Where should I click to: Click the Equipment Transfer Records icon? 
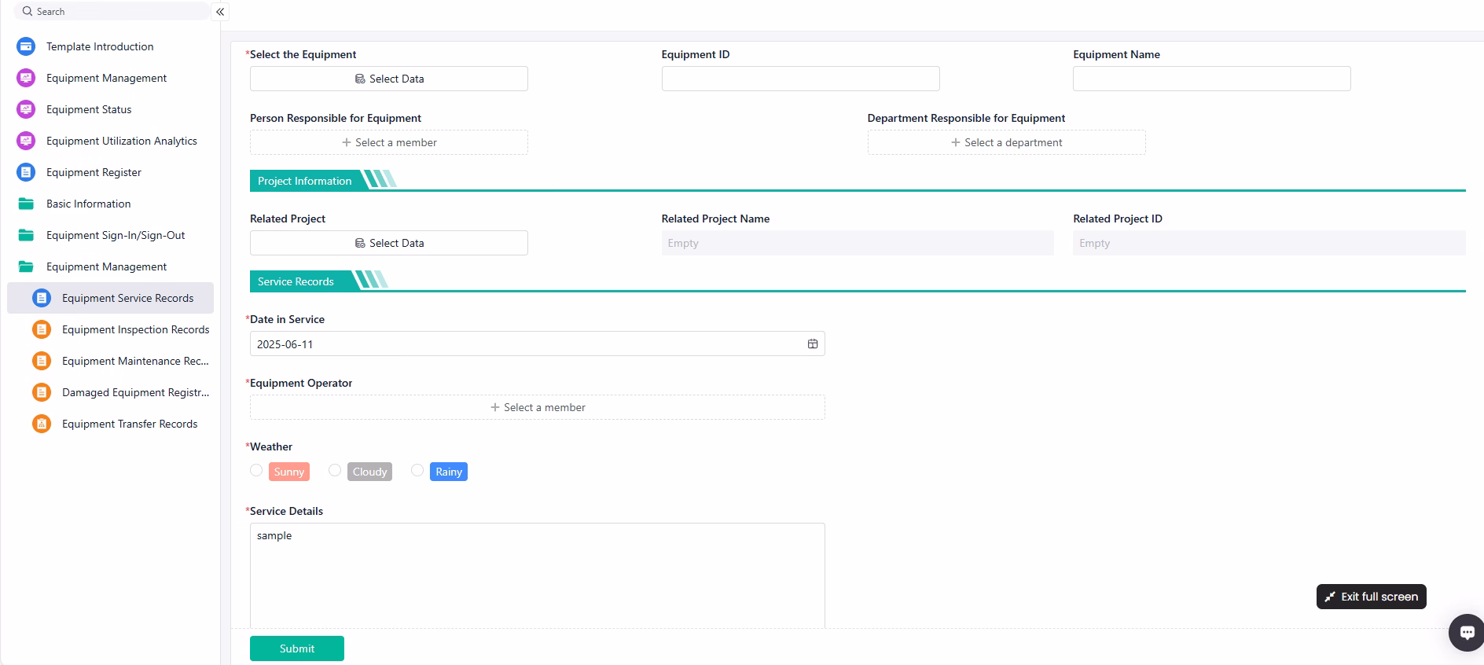tap(42, 424)
